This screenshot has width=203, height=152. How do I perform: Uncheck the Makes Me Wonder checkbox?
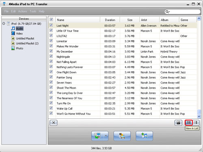click(x=51, y=46)
